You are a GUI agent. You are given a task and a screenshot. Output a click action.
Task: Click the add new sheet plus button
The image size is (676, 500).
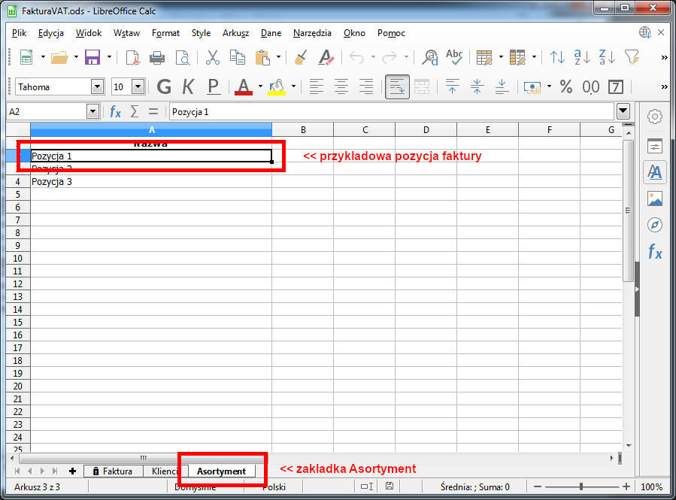[73, 471]
